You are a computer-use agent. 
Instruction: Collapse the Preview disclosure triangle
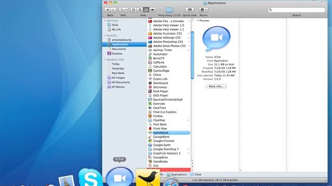[198, 21]
